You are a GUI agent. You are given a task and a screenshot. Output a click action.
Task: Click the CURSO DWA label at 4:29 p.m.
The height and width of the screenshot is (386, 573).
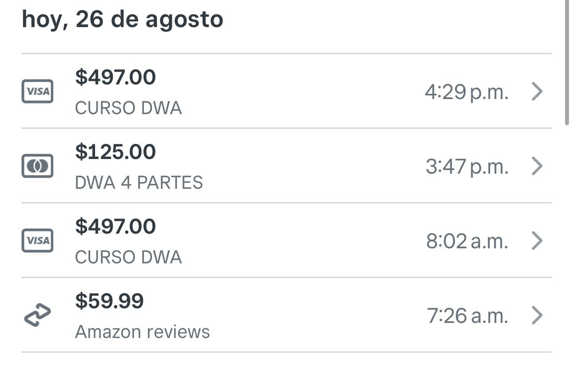[128, 108]
